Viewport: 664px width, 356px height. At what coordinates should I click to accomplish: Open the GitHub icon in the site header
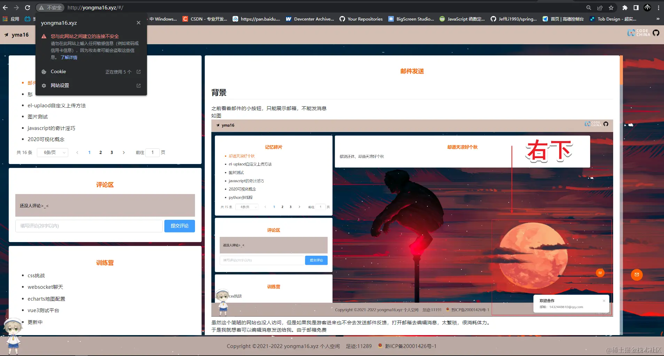tap(656, 33)
